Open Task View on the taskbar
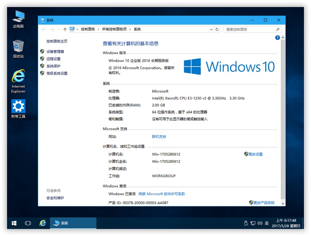 coord(28,223)
